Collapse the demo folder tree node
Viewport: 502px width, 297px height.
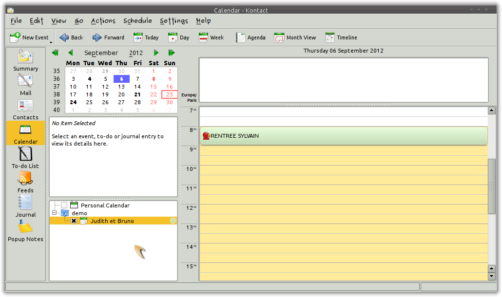[x=54, y=213]
